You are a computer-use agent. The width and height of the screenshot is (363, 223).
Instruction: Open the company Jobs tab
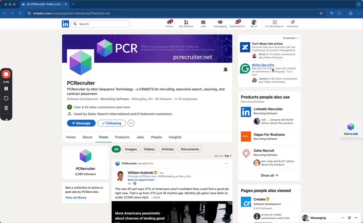point(140,137)
